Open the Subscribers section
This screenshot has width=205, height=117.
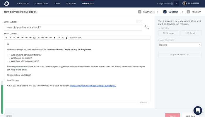tap(23, 4)
